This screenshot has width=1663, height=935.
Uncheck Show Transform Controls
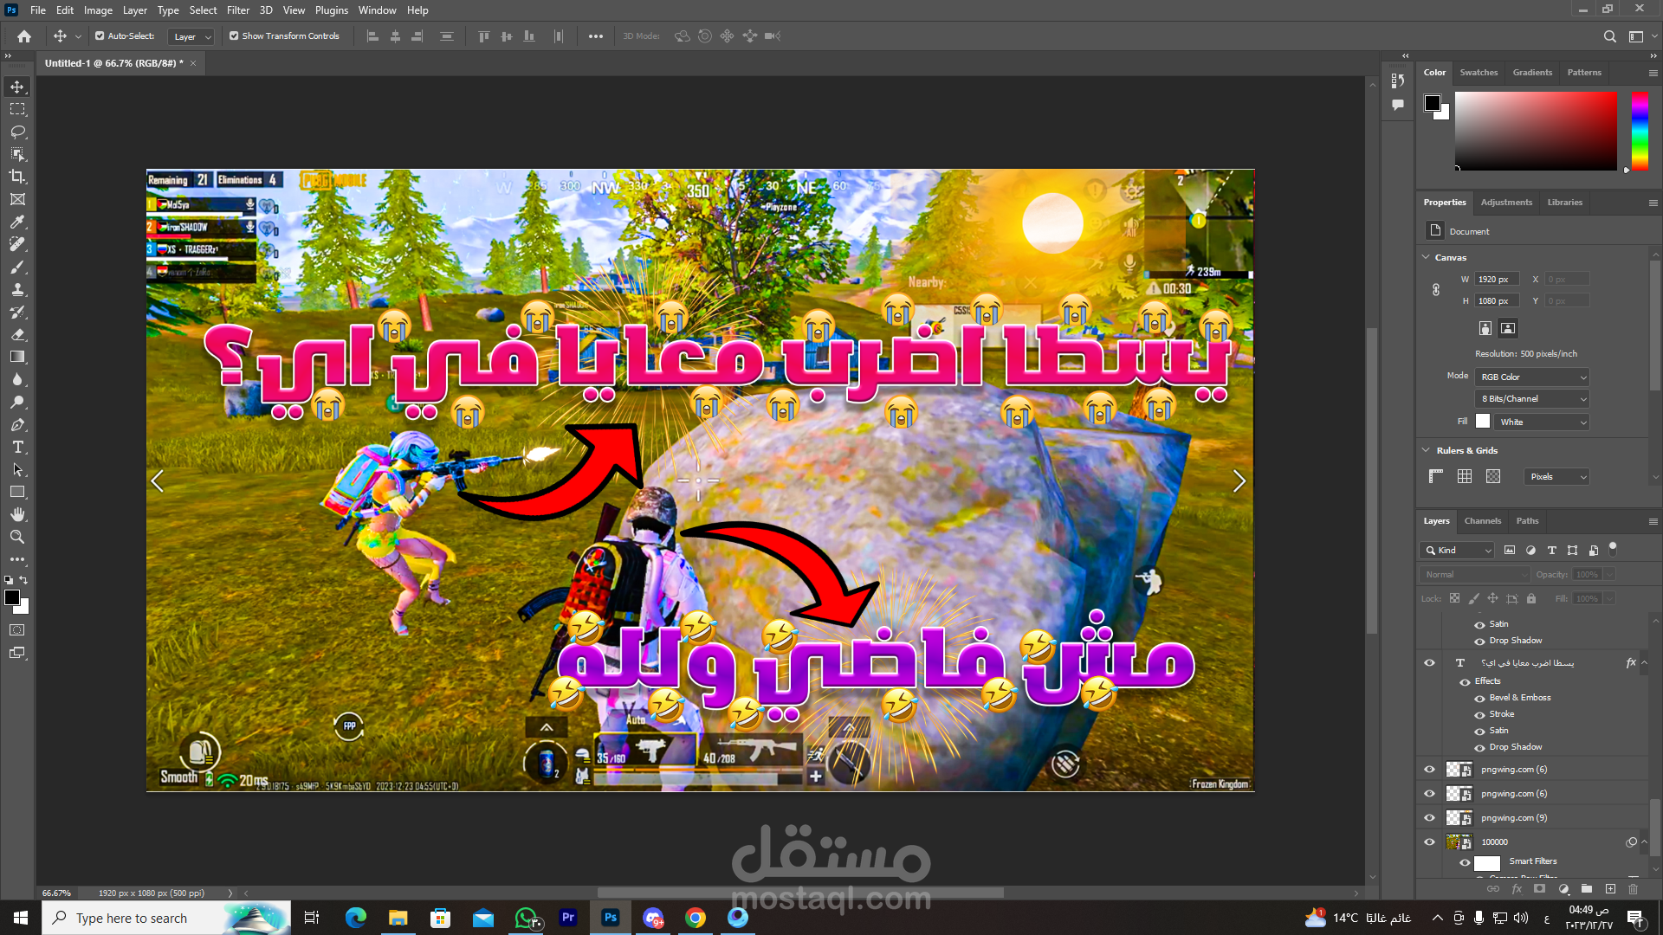[234, 36]
